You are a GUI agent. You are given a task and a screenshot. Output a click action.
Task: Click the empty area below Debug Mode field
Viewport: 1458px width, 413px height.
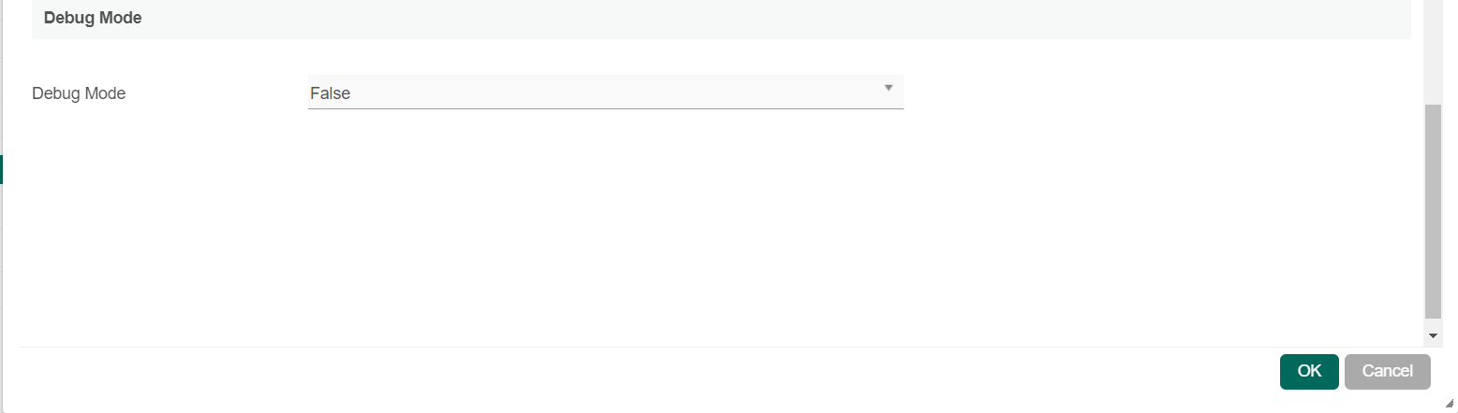(605, 224)
